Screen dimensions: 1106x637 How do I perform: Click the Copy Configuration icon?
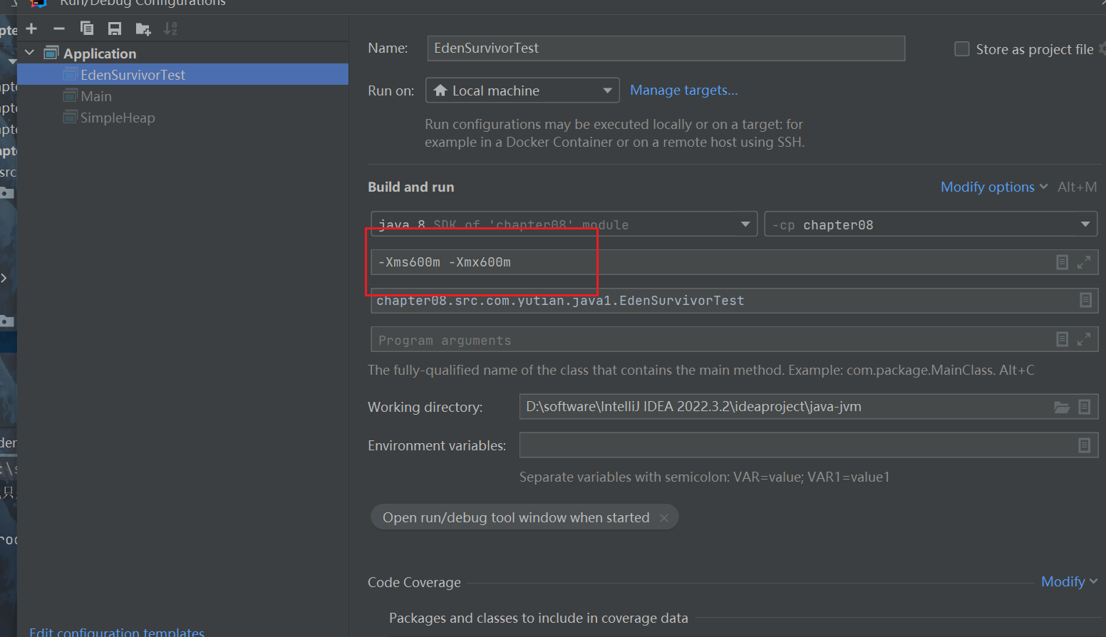pyautogui.click(x=87, y=29)
